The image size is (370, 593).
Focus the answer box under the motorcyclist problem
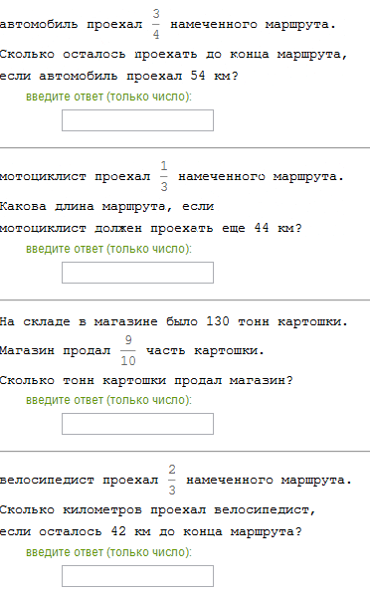coord(137,273)
